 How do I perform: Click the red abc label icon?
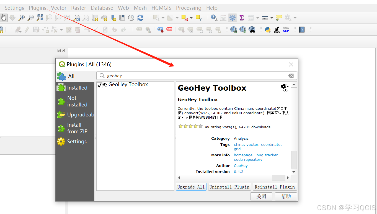click(169, 29)
